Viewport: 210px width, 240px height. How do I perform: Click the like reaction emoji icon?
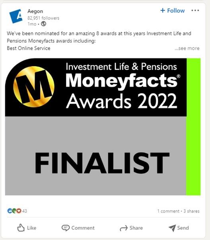(10, 211)
